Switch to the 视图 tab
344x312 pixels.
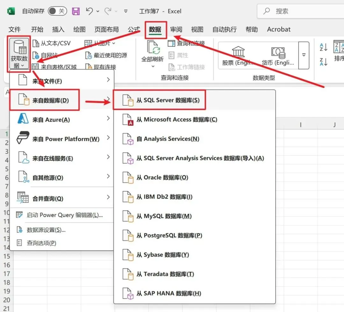pyautogui.click(x=197, y=29)
